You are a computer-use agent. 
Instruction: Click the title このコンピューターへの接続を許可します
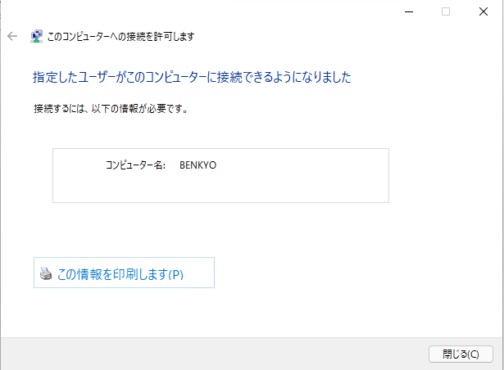click(x=120, y=37)
